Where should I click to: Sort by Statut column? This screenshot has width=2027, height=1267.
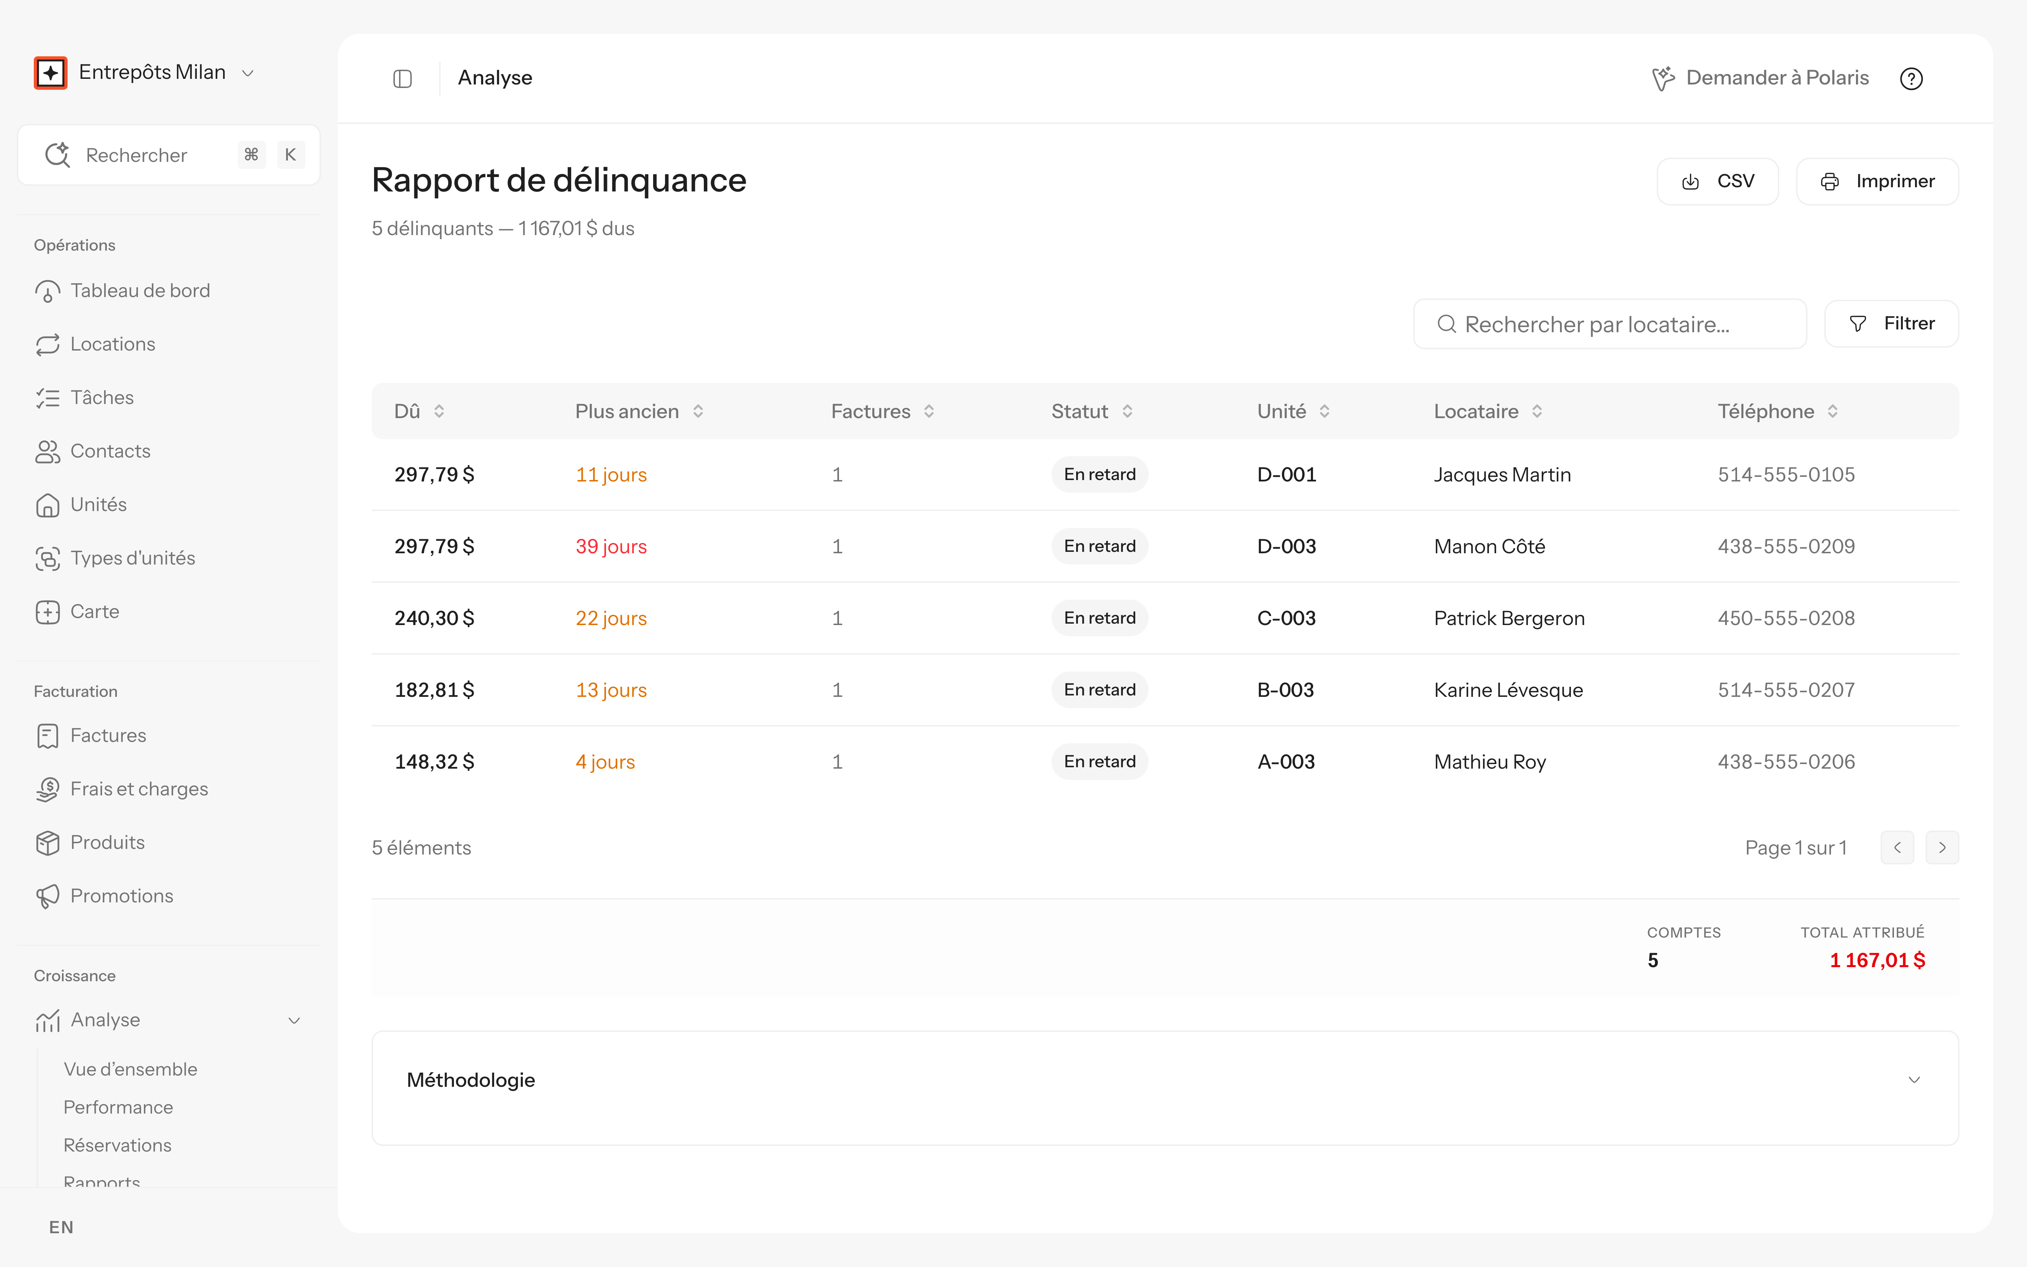pyautogui.click(x=1092, y=411)
